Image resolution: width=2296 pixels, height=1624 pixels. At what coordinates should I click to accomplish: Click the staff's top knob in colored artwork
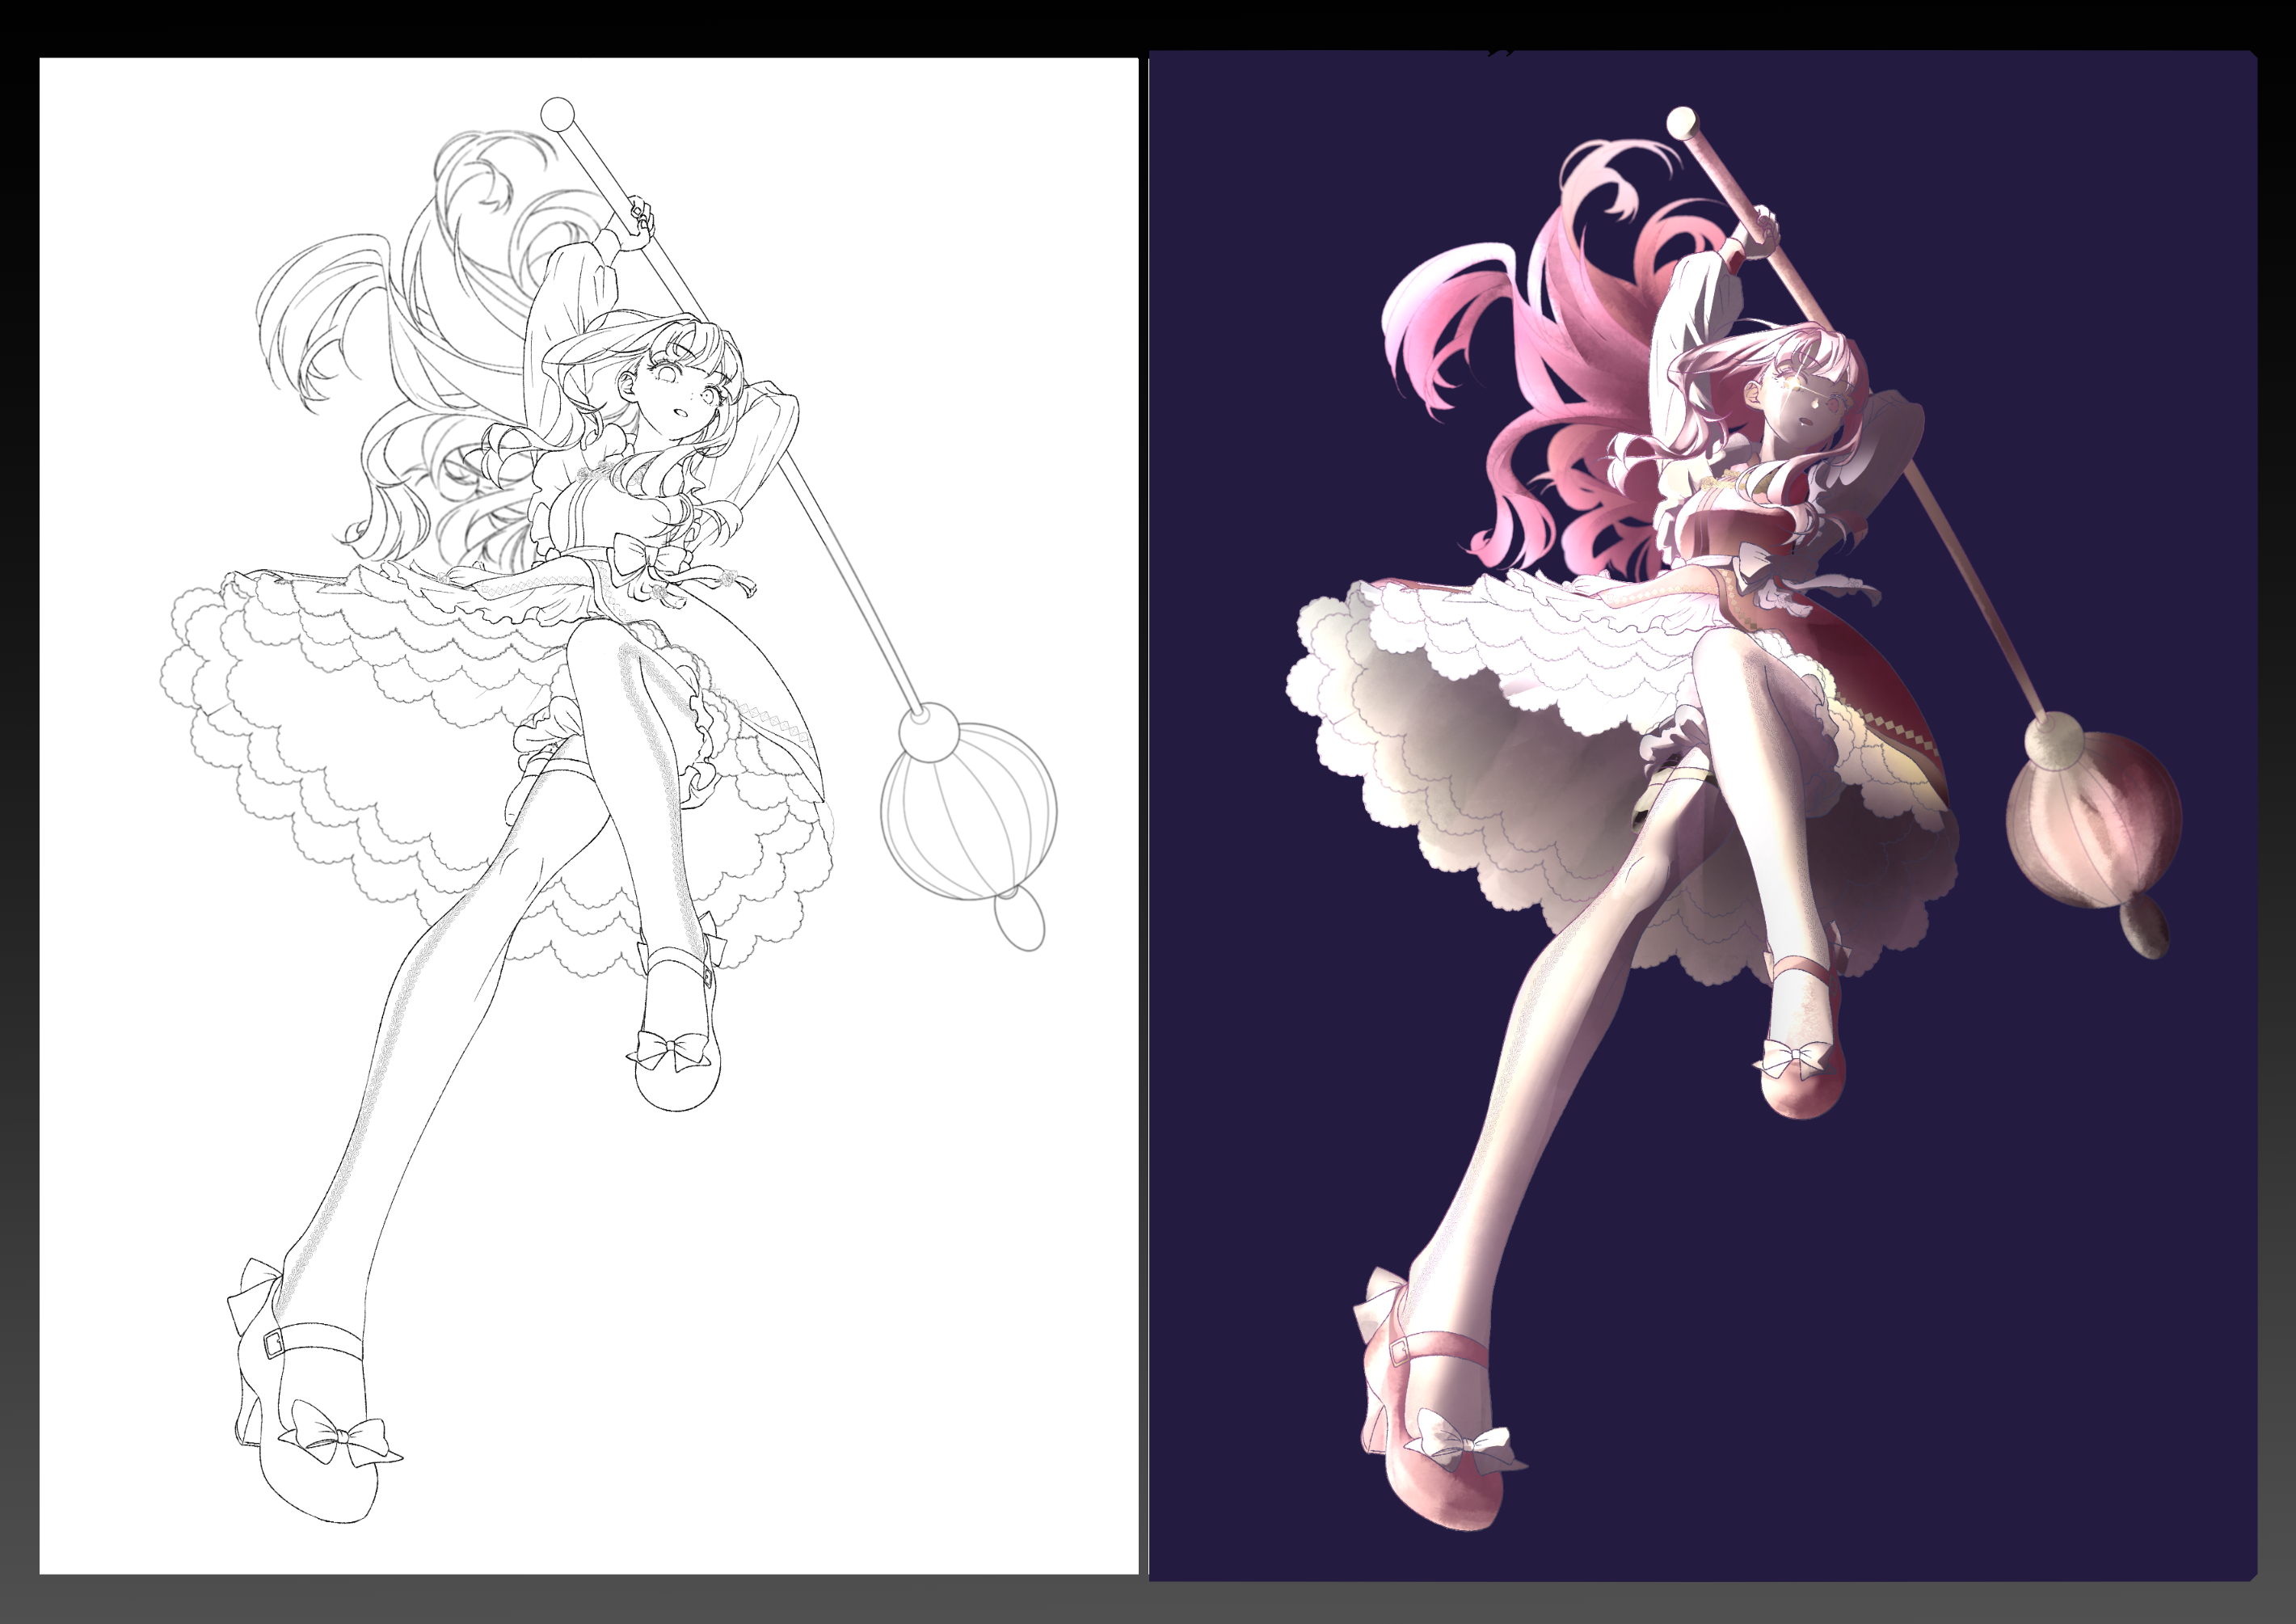(1682, 123)
